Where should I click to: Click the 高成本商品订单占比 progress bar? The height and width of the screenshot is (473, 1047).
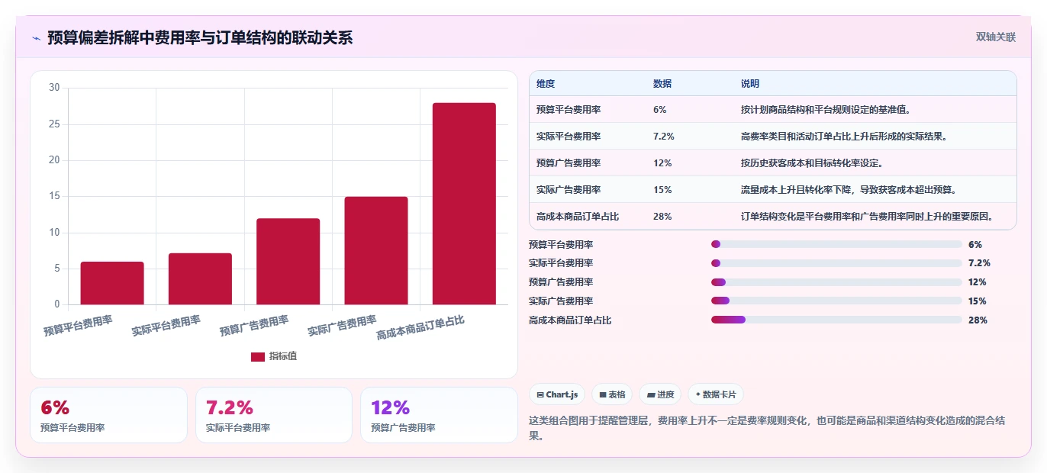pyautogui.click(x=836, y=320)
